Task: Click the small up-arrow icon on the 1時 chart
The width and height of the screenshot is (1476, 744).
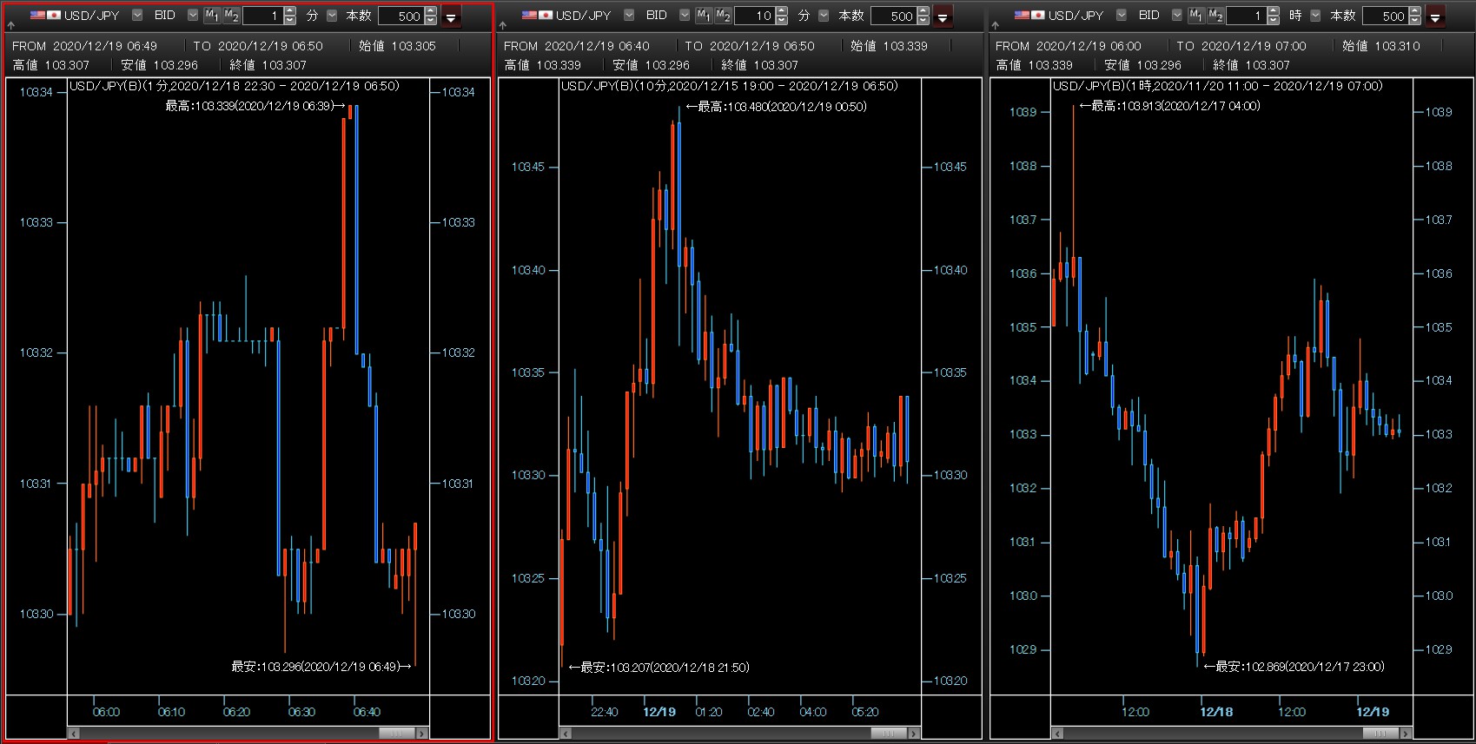Action: tap(994, 25)
